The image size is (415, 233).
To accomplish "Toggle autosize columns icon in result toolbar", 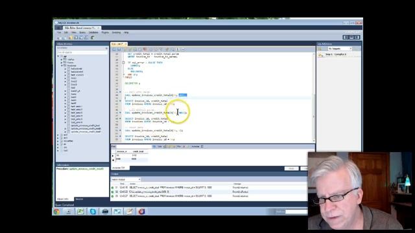I will [202, 146].
